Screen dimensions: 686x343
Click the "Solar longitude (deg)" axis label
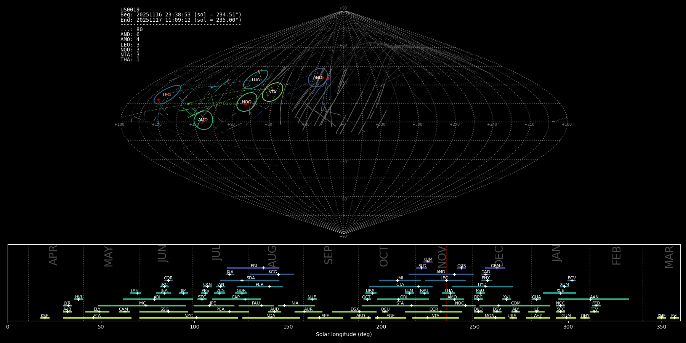(343, 335)
